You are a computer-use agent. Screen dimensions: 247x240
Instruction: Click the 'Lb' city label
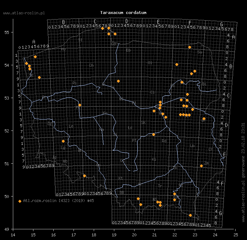(192, 146)
